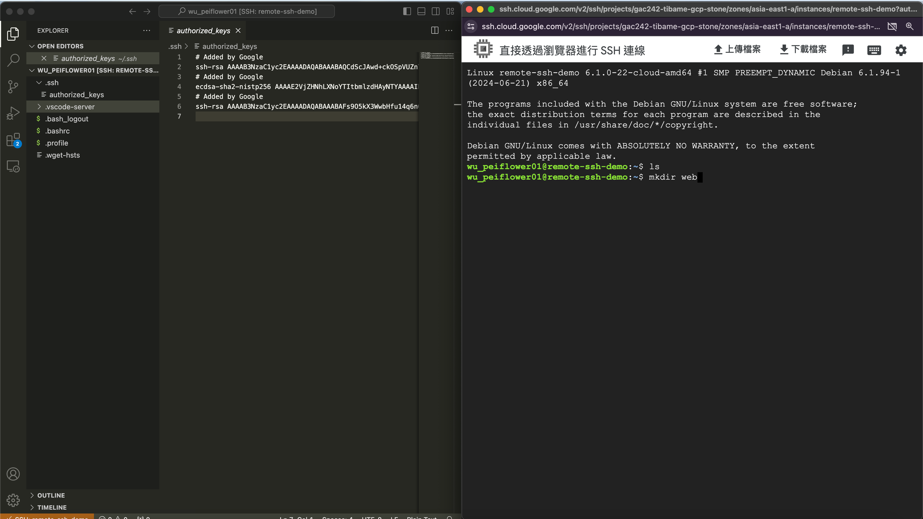Expand the OUTLINE section
Screen dimensions: 923x519
click(x=51, y=495)
